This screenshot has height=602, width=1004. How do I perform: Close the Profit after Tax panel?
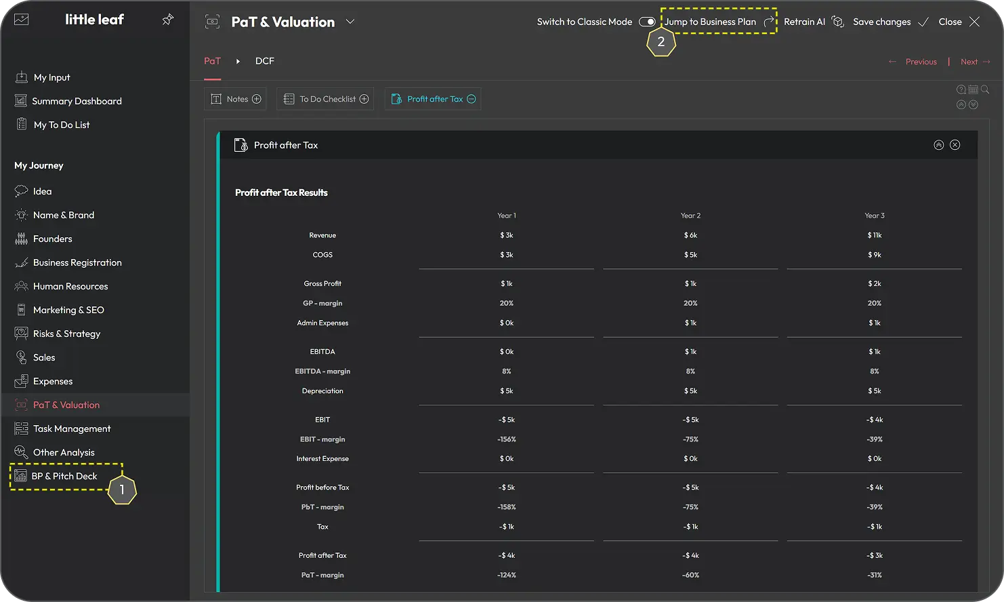pos(955,145)
